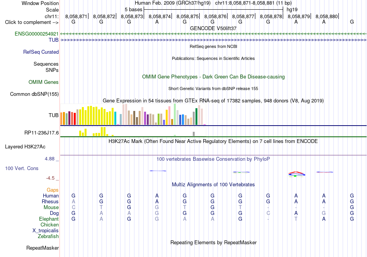Click the 8,058,874 position tick label
367x257 pixels.
tap(160, 16)
